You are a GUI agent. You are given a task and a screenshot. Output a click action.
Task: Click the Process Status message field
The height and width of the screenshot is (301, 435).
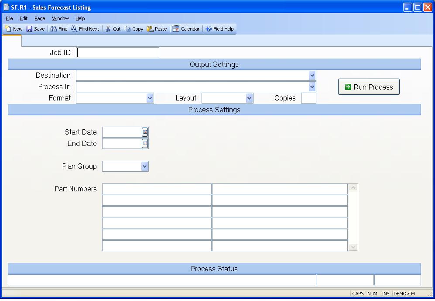point(162,280)
